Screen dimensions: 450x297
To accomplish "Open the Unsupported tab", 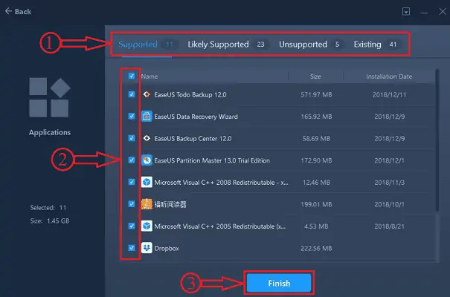I will pos(310,45).
